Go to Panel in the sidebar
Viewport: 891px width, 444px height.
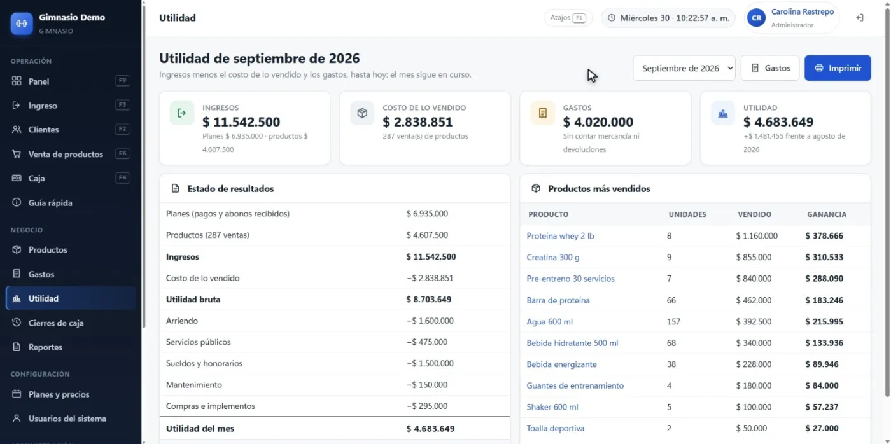tap(71, 81)
